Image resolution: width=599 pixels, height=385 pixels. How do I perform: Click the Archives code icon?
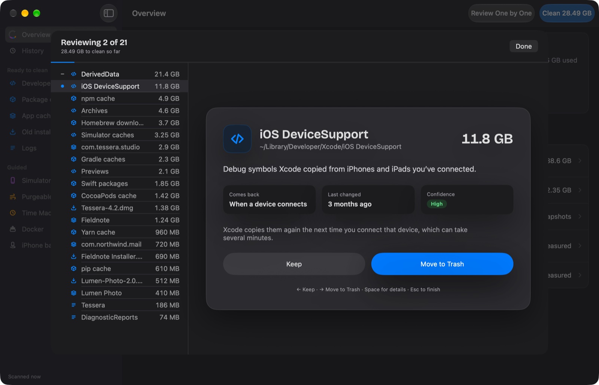pos(74,111)
